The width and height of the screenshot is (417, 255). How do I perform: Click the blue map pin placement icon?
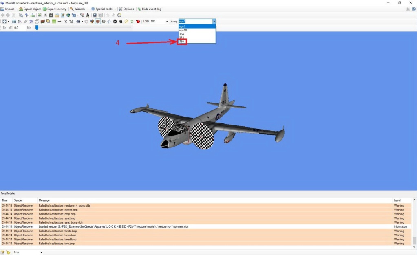tap(26, 15)
